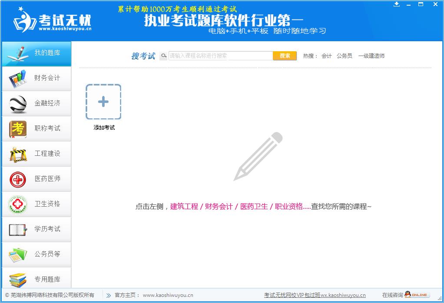Click the 医药卫生 pink link
444x303 pixels.
click(254, 207)
